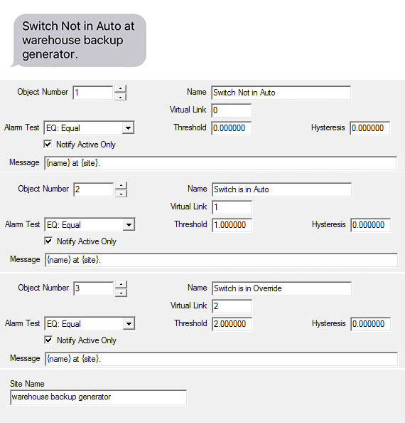The height and width of the screenshot is (423, 405).
Task: Click Name field 'Switch is in Auto'
Action: [x=282, y=189]
